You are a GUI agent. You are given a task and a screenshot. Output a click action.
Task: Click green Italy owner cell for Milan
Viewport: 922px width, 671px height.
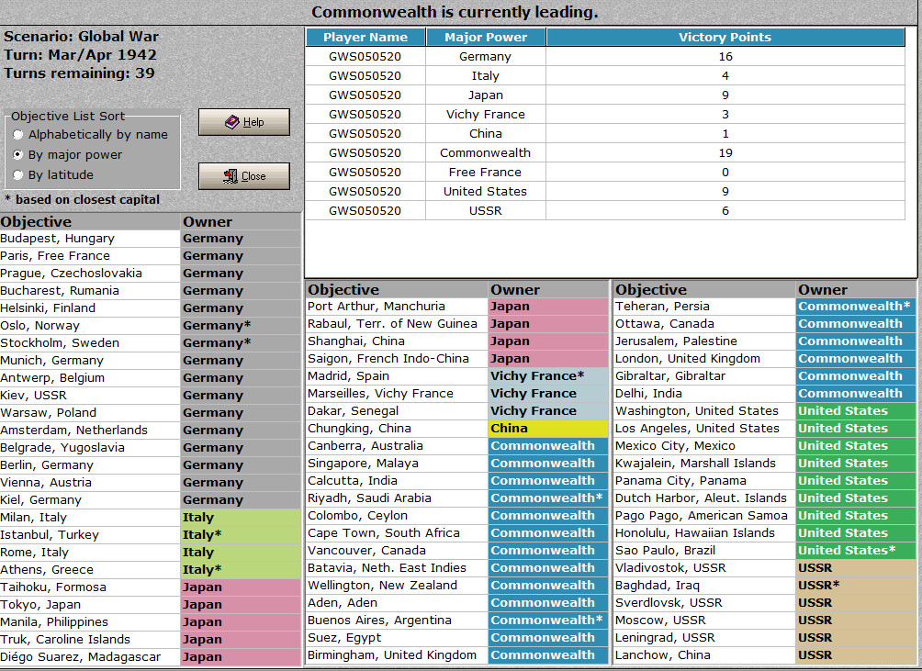pyautogui.click(x=241, y=518)
